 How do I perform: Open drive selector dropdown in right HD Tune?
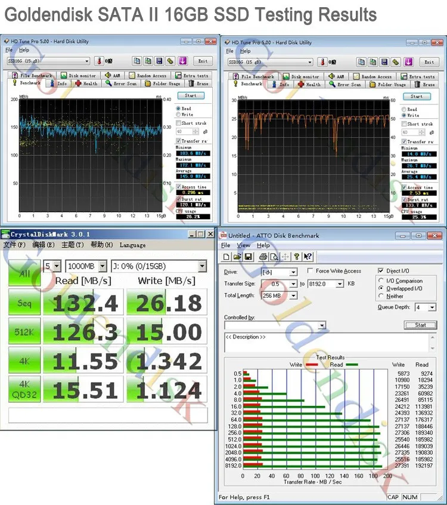[310, 62]
